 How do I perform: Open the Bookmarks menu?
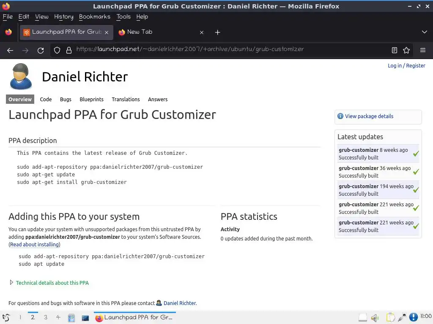click(95, 17)
